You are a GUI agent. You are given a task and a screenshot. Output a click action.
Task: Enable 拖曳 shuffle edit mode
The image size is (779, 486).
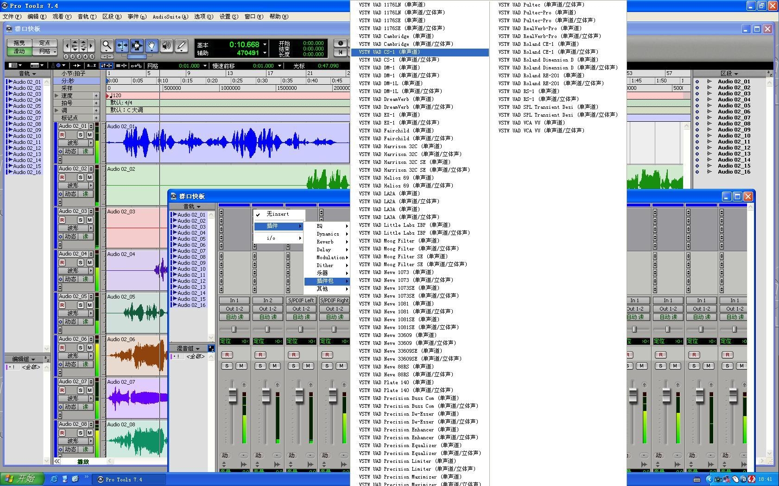(19, 43)
